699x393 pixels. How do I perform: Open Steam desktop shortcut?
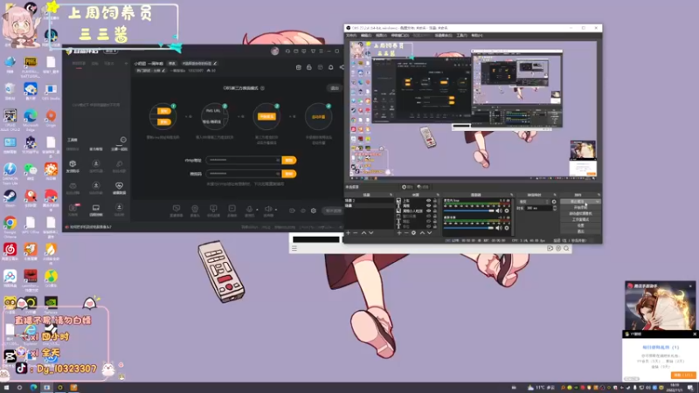click(x=10, y=198)
